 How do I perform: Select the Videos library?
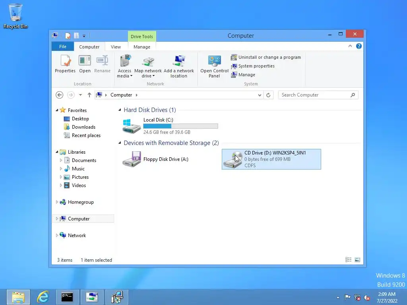79,185
